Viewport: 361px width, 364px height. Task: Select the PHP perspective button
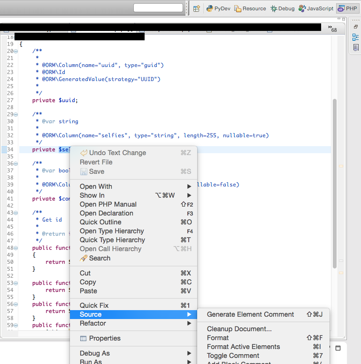pos(347,8)
